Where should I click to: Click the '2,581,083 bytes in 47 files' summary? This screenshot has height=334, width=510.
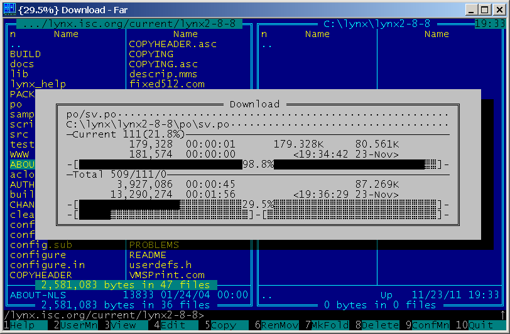pyautogui.click(x=126, y=285)
